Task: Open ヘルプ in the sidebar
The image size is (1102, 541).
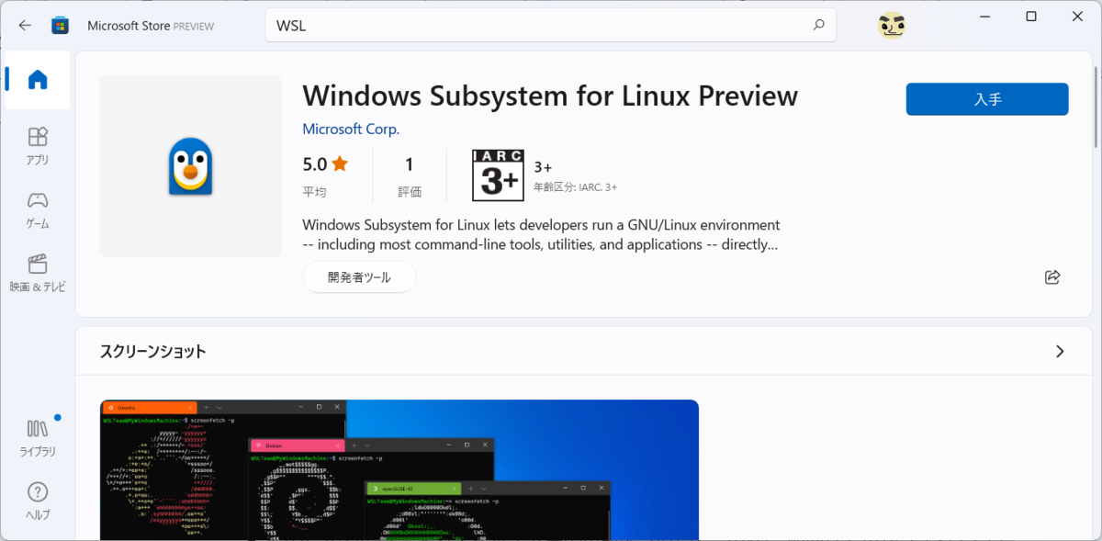Action: tap(38, 502)
